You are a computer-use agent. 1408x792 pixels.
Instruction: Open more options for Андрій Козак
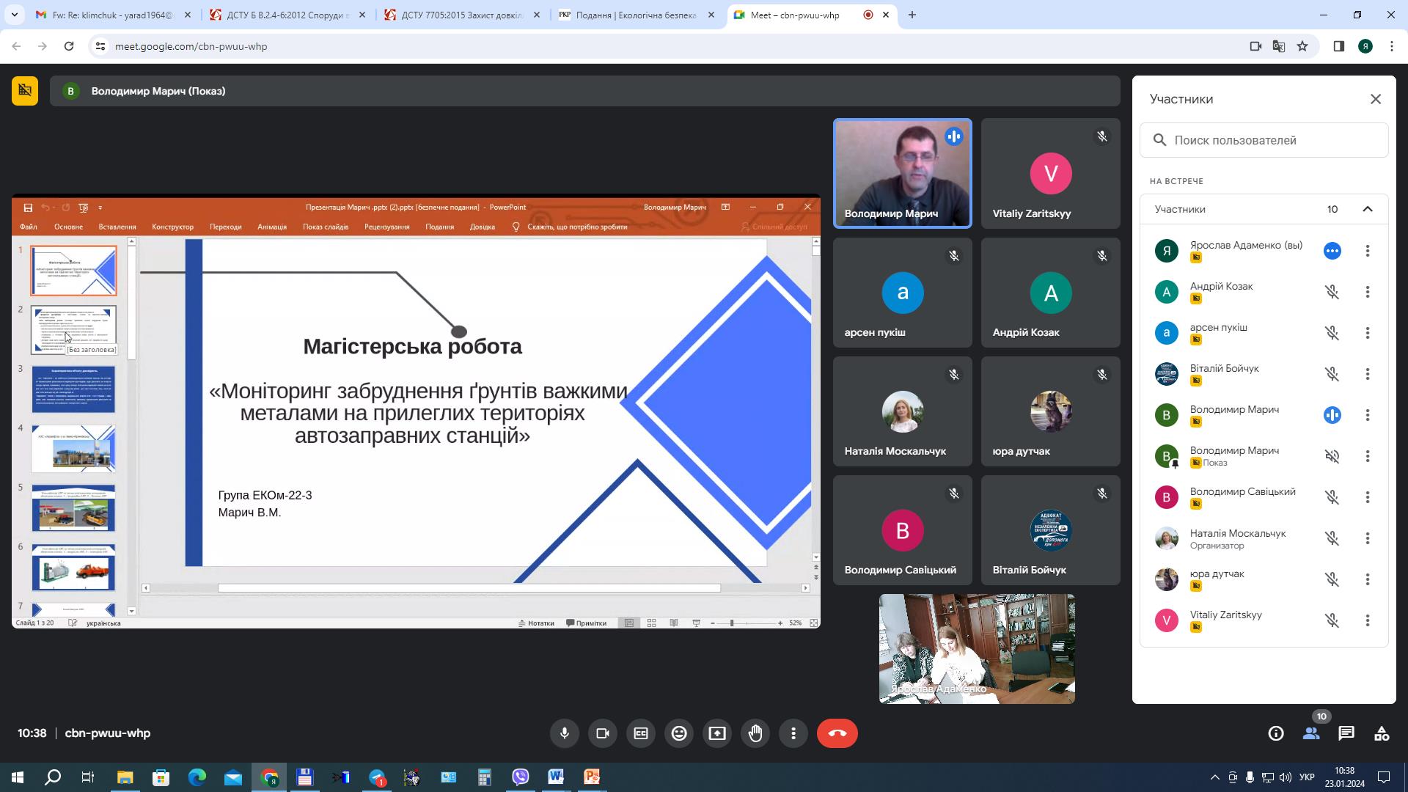[1368, 292]
